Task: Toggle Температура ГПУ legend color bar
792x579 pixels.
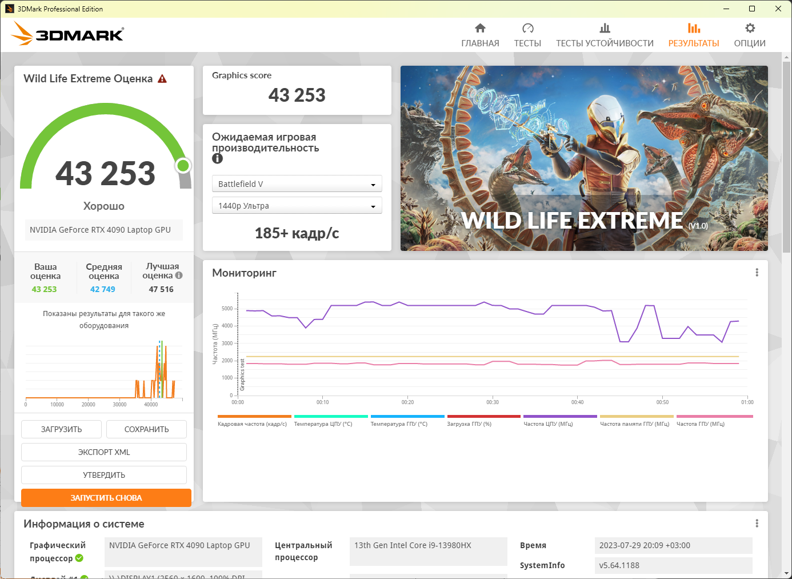Action: [x=407, y=416]
